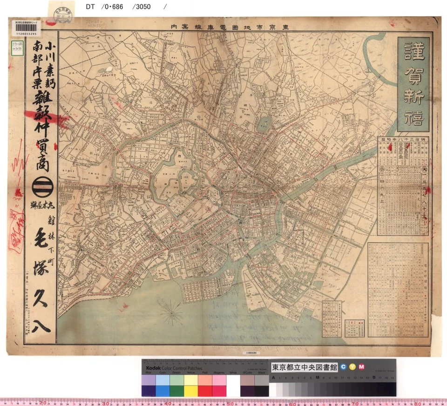Click the round library stamp at top left
Image resolution: width=447 pixels, height=406 pixels.
click(x=63, y=15)
